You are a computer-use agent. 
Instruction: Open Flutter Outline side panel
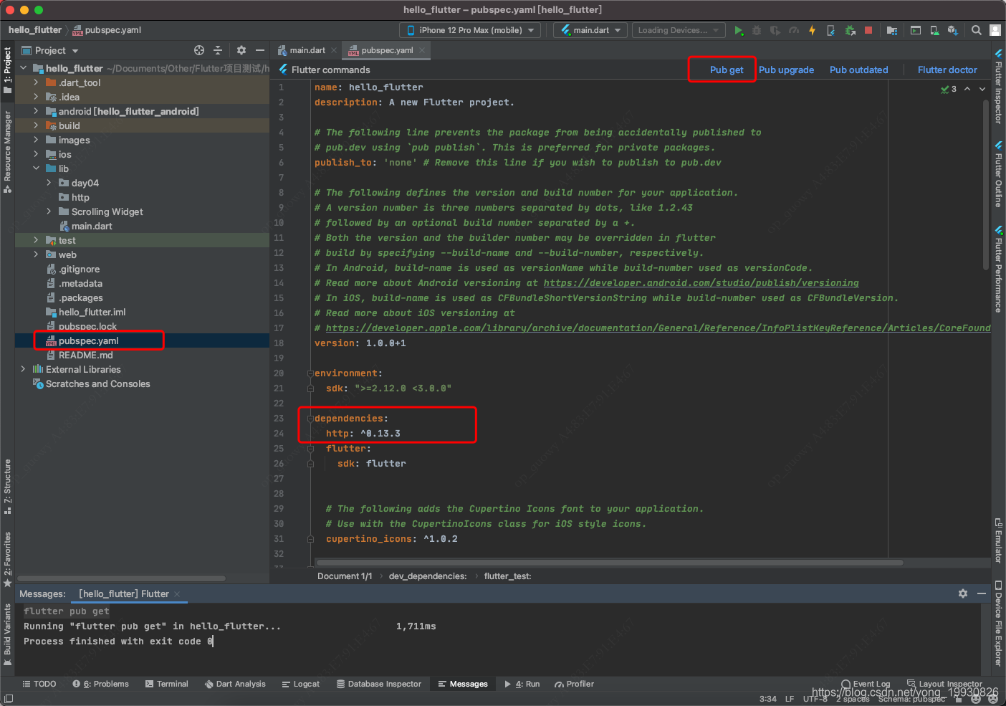[998, 174]
